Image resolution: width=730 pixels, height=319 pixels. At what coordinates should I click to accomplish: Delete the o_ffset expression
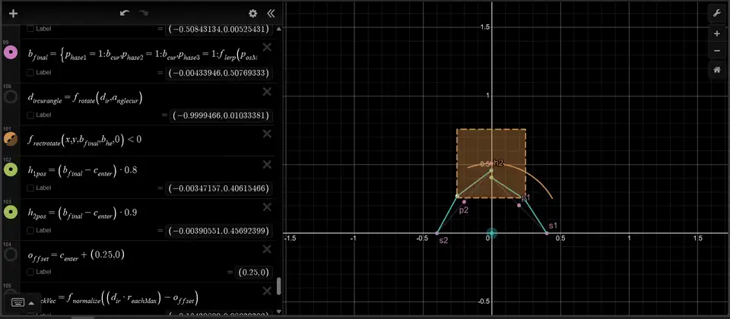point(267,249)
